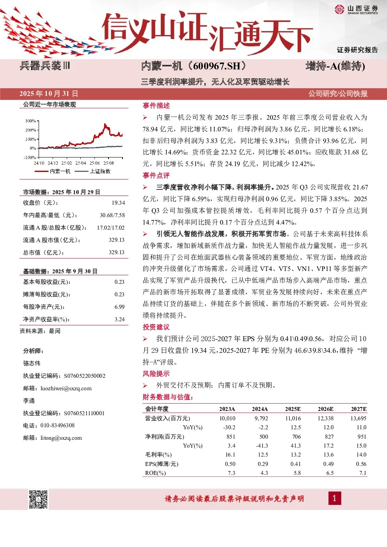Click the subtitle 三季度利润率提升 line
Screen dimensions: 387x547
pyautogui.click(x=215, y=82)
